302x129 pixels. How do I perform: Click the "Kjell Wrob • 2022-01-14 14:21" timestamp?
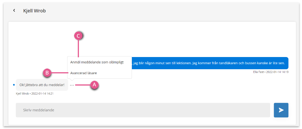pyautogui.click(x=35, y=94)
